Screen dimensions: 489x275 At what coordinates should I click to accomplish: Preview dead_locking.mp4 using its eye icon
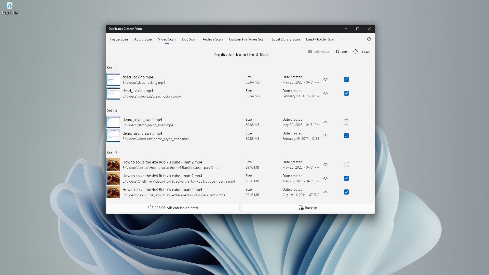(x=325, y=79)
